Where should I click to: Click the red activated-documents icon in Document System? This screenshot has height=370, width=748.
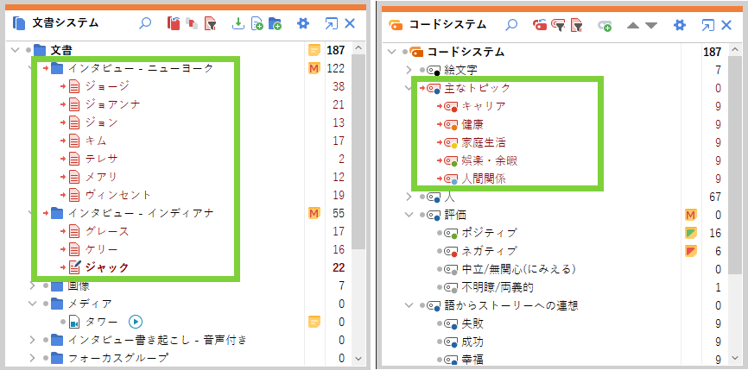(174, 23)
